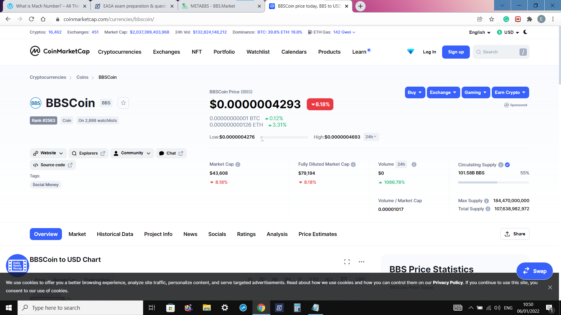561x315 pixels.
Task: Click the diamond rewards icon
Action: 411,52
